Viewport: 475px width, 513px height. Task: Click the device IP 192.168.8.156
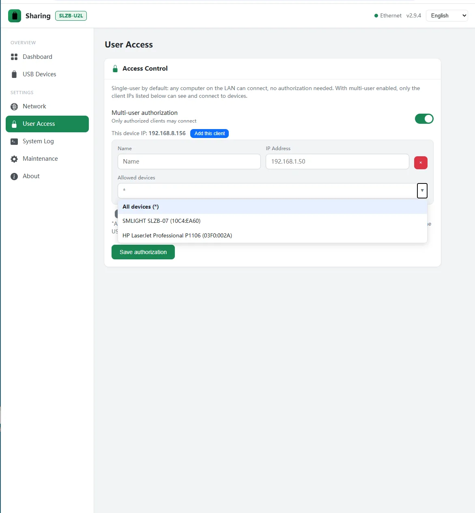pos(167,134)
